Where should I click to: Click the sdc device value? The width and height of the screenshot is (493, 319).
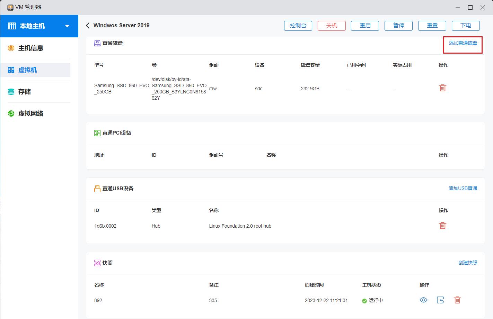pyautogui.click(x=258, y=89)
